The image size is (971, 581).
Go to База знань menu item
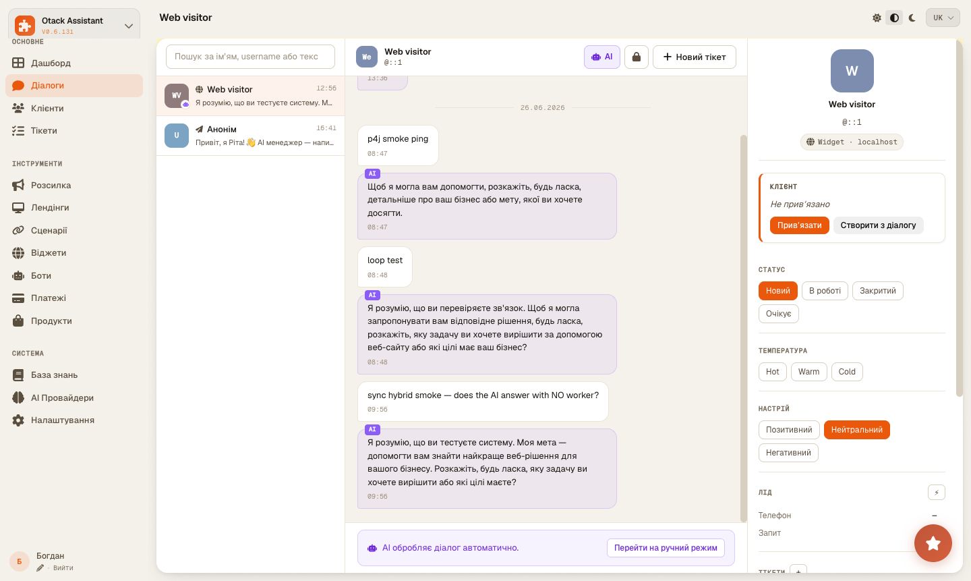click(x=74, y=375)
